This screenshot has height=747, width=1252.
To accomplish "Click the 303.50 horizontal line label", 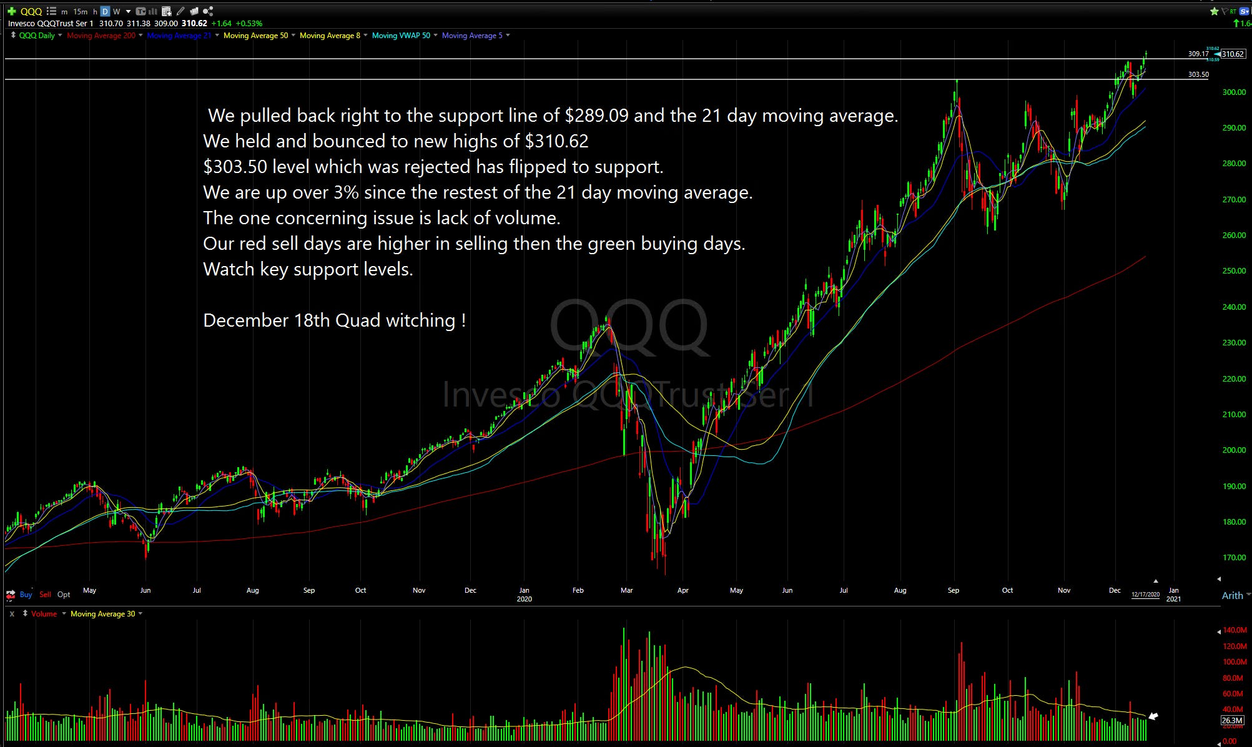I will point(1198,74).
